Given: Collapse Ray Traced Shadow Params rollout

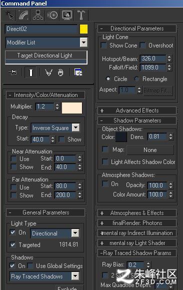Looking at the screenshot, I should point(137,253).
